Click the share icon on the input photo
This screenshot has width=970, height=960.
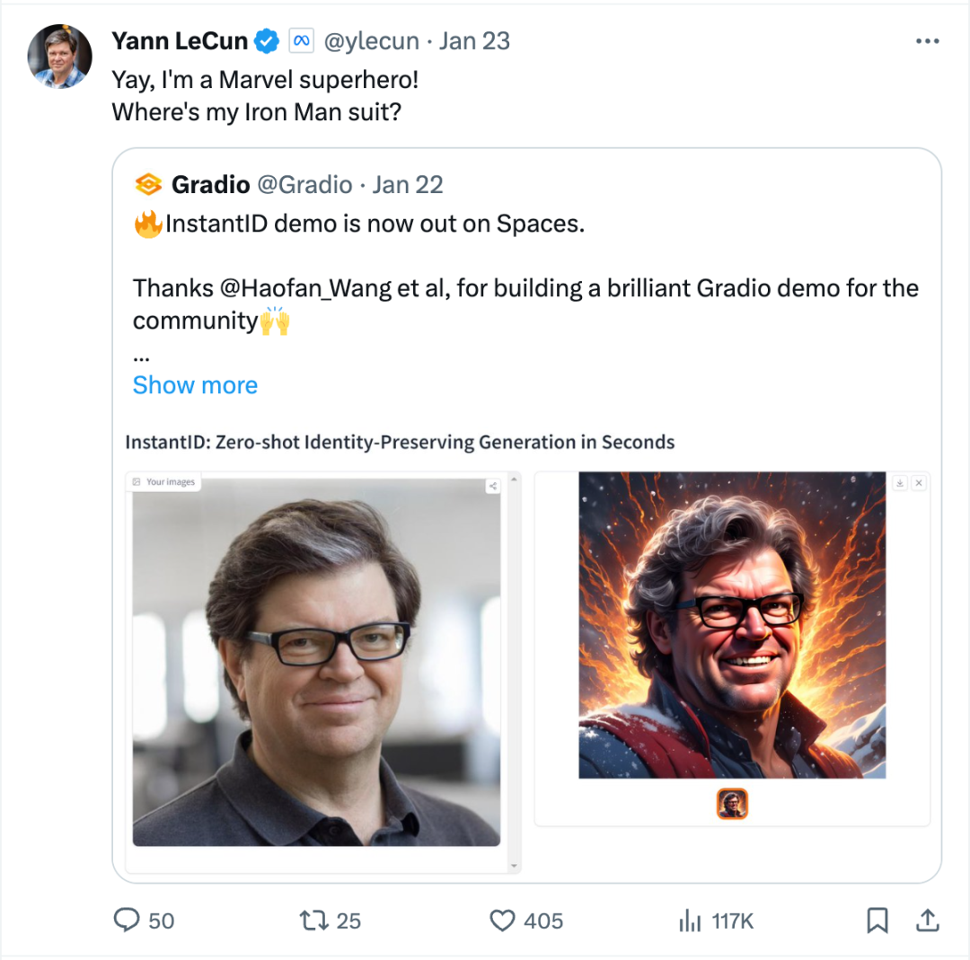coord(493,486)
